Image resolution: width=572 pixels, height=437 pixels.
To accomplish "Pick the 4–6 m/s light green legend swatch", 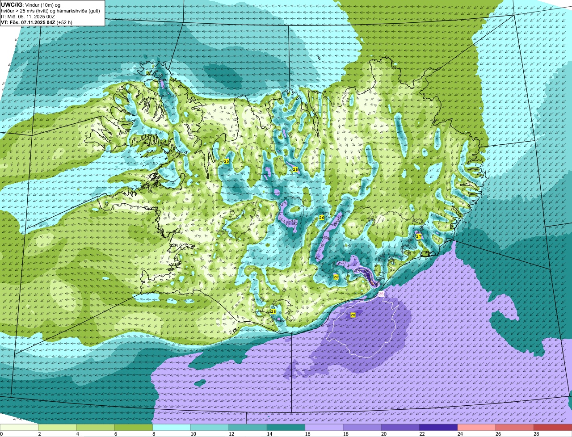I will 95,428.
